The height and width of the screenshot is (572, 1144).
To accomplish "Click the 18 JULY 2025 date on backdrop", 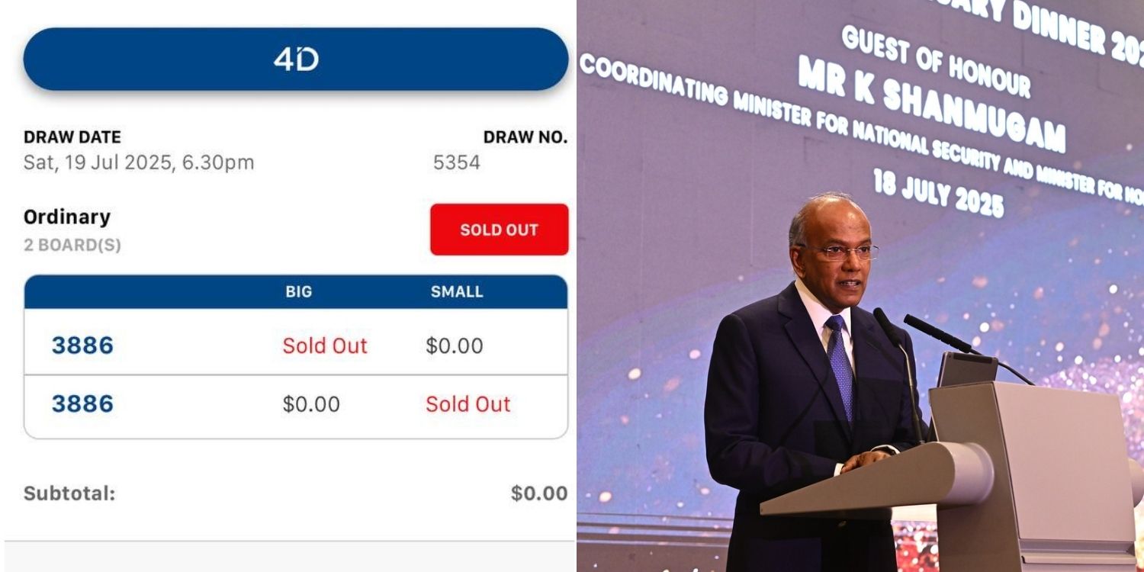I will coord(938,192).
